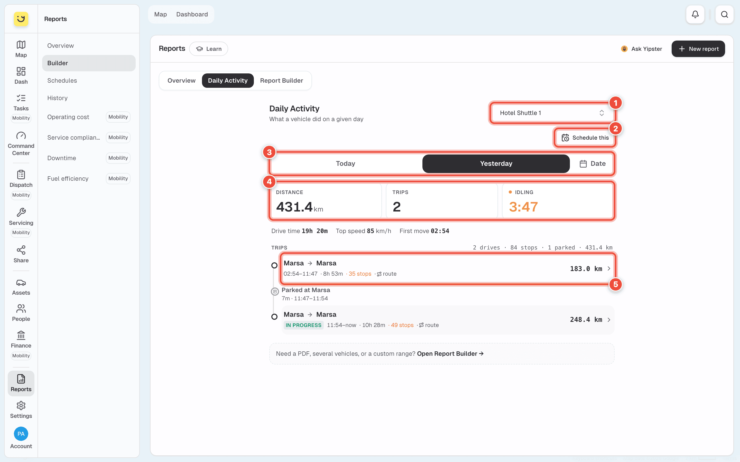Image resolution: width=740 pixels, height=462 pixels.
Task: Switch to the Daily Activity tab
Action: 227,80
